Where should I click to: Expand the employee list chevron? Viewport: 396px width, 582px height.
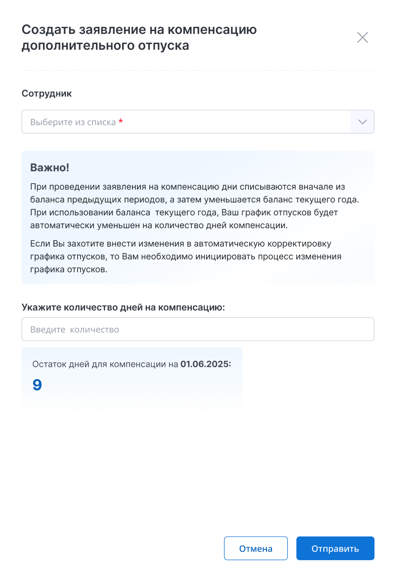pyautogui.click(x=362, y=122)
